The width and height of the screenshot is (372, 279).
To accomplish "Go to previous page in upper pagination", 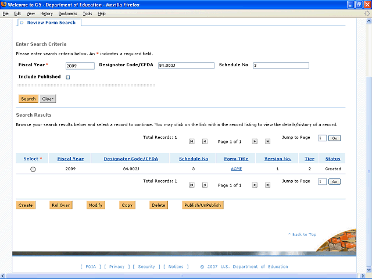I will coord(205,141).
